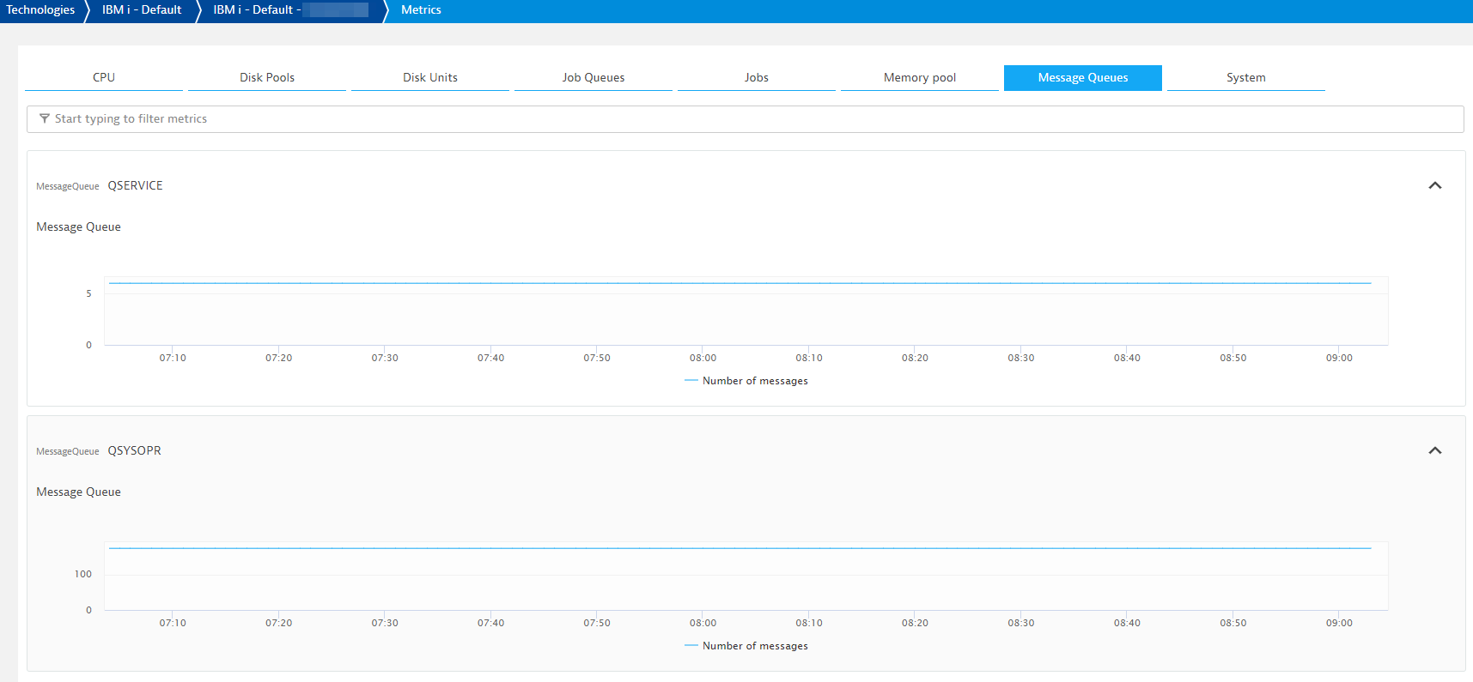This screenshot has height=682, width=1473.
Task: Click the 08:30 time label on QSYSOPR chart
Action: point(1021,623)
